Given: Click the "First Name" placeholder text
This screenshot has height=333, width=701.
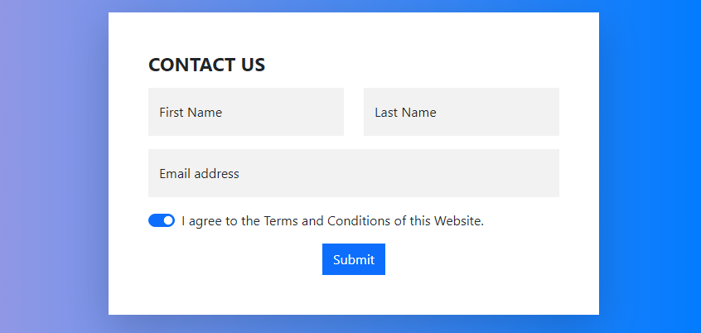Looking at the screenshot, I should point(191,112).
